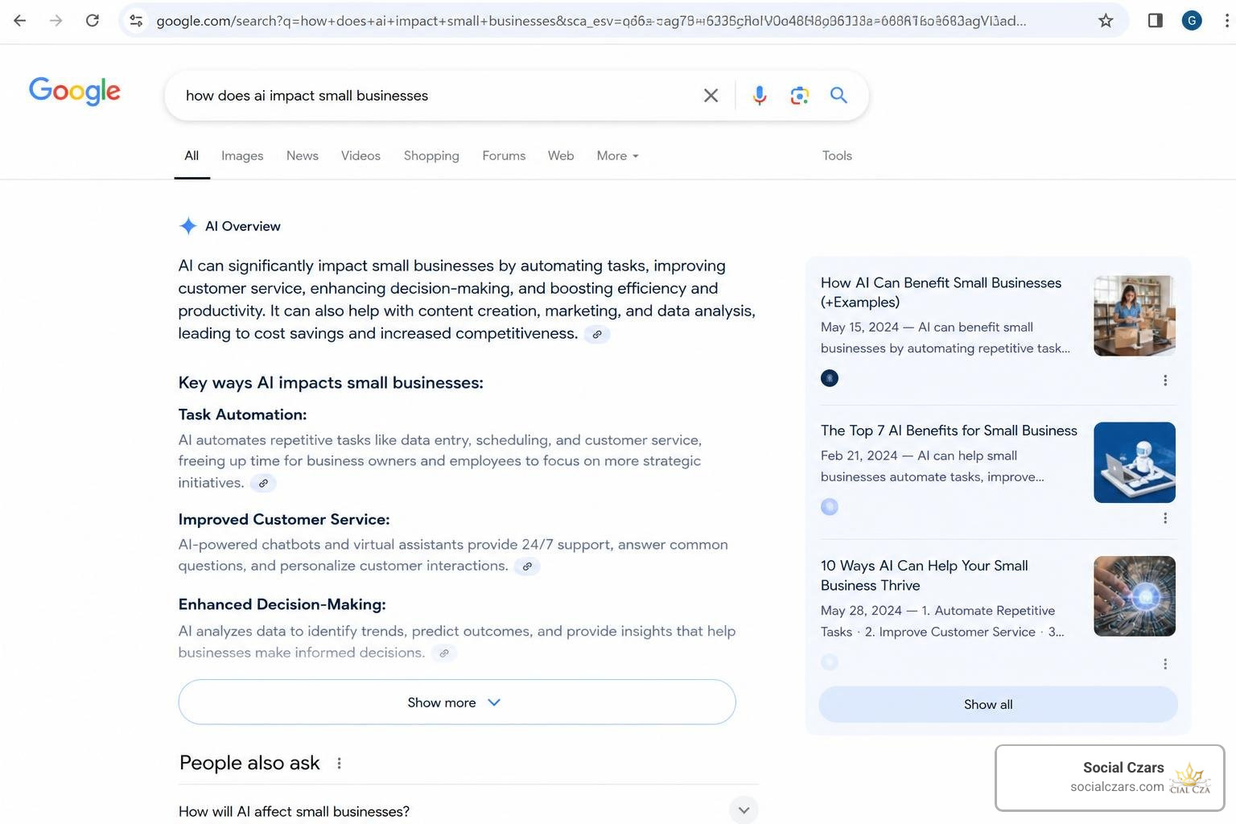Image resolution: width=1236 pixels, height=824 pixels.
Task: Open thumbnail of hand touching glowing sphere
Action: coord(1135,596)
